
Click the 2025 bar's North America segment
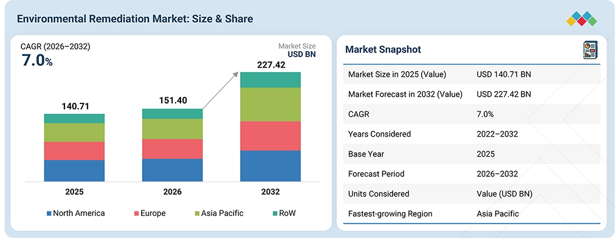[74, 171]
